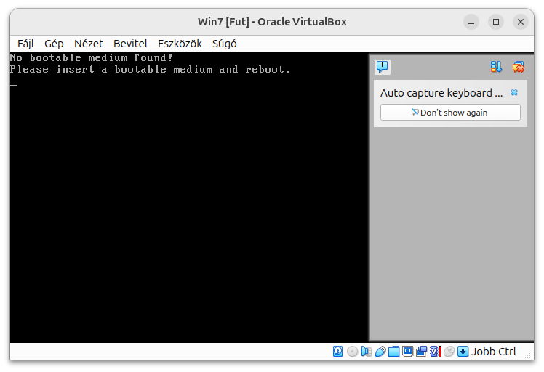Toggle notification sort order icon
Image resolution: width=544 pixels, height=372 pixels.
pyautogui.click(x=497, y=67)
